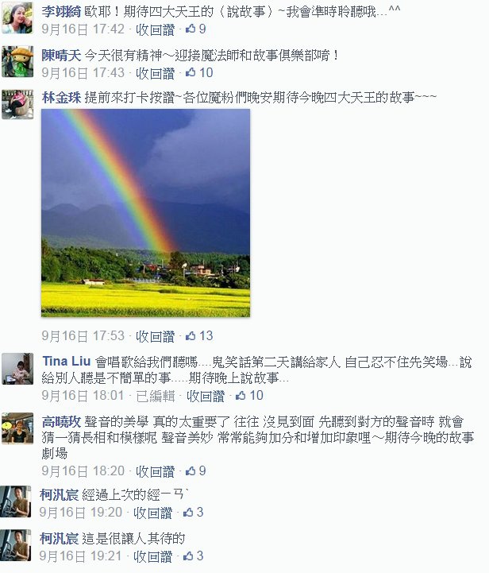Image resolution: width=489 pixels, height=573 pixels.
Task: Click the like count thumb icon on 李姊綺's comment
Action: pos(191,29)
